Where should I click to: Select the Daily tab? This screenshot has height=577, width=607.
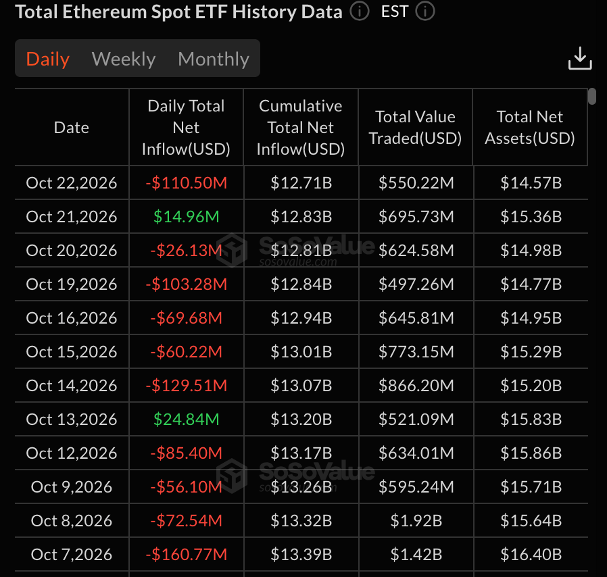(47, 59)
